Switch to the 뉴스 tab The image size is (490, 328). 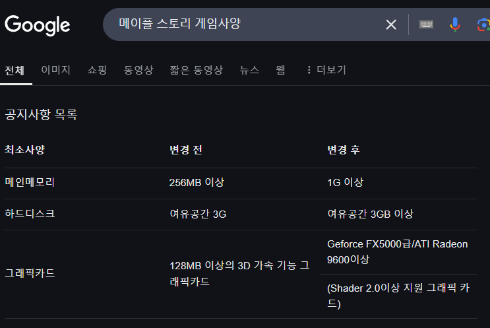pyautogui.click(x=249, y=70)
